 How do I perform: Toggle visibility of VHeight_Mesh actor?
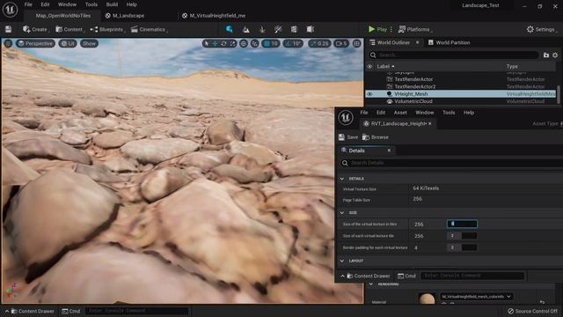(369, 94)
